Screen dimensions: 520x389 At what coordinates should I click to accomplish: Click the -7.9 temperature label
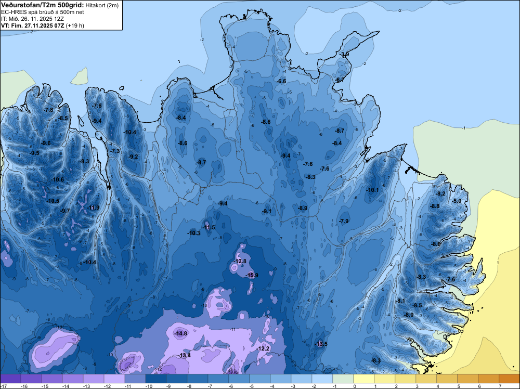click(x=344, y=221)
